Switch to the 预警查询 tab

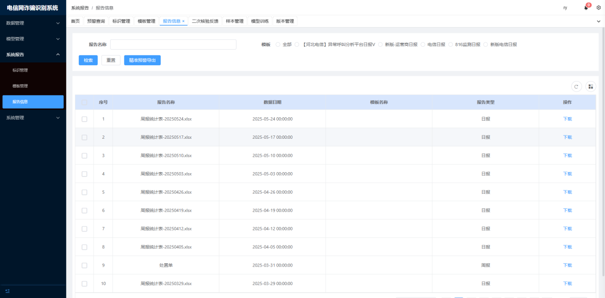click(x=96, y=21)
